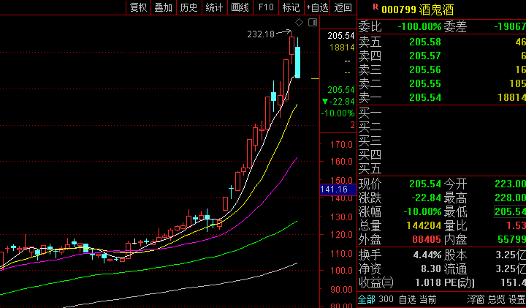
Task: Click 卖五 price 205.58
Action: coord(425,42)
